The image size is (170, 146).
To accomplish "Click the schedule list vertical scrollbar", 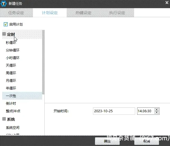I will coord(43,62).
